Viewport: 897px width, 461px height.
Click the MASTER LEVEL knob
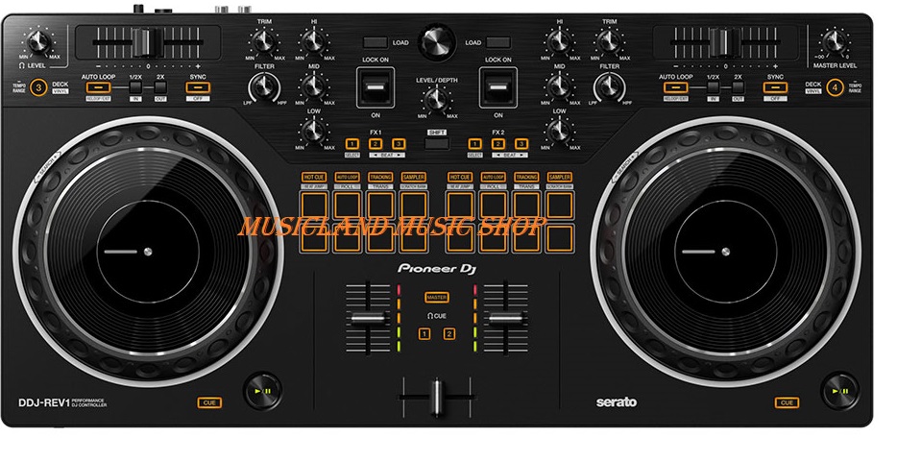point(835,41)
